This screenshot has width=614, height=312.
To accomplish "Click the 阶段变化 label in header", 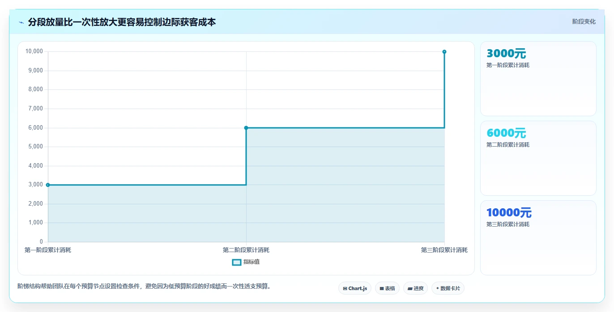I will (x=584, y=21).
